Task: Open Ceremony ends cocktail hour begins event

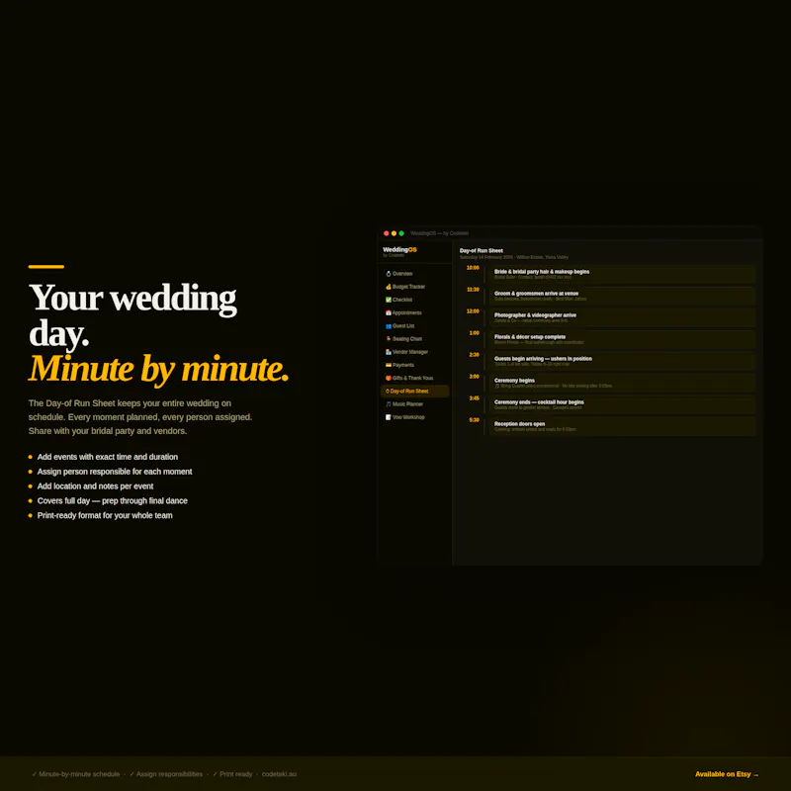Action: tap(622, 404)
